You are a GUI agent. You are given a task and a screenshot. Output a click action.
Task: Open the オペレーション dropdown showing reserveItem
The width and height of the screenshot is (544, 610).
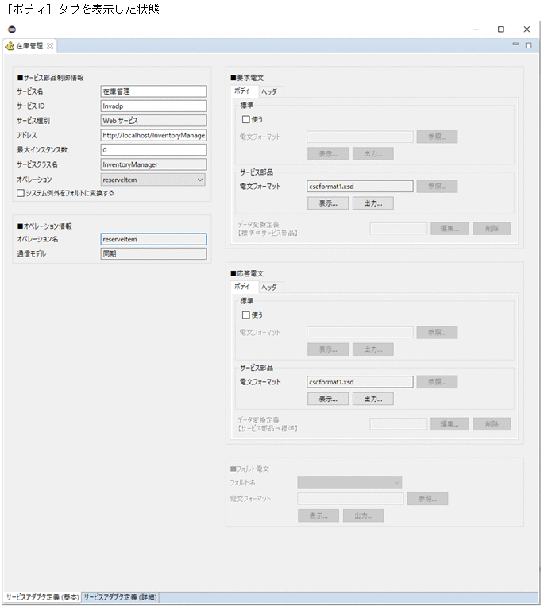point(152,180)
